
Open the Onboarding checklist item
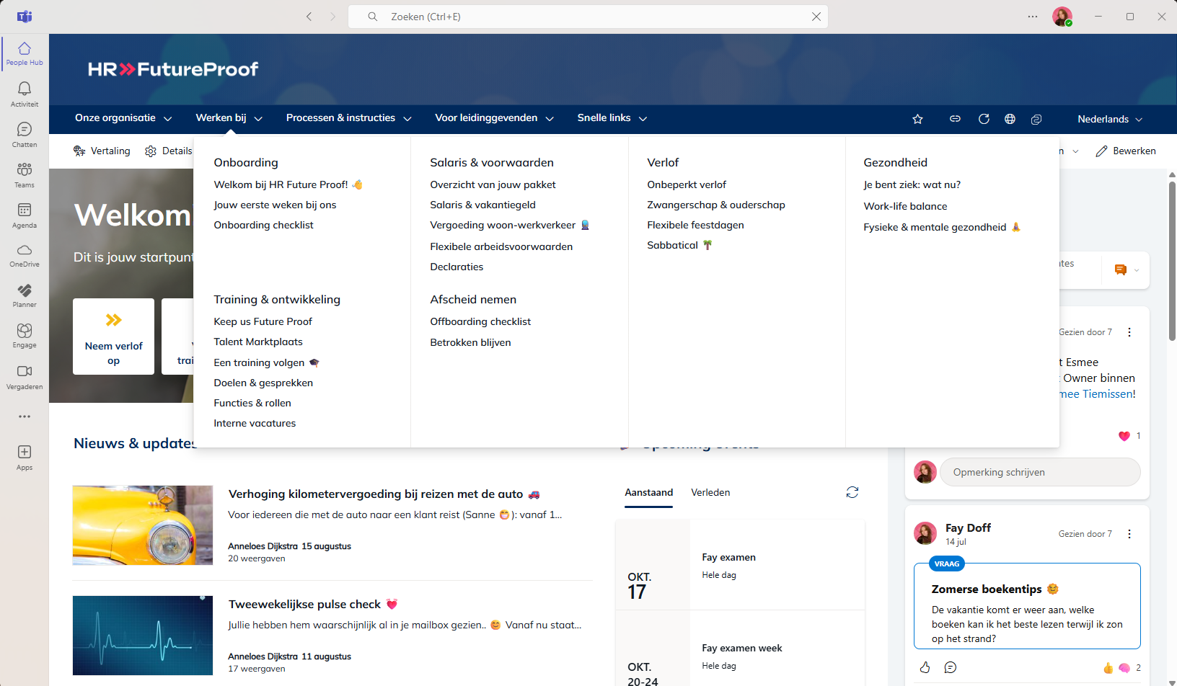click(x=263, y=225)
